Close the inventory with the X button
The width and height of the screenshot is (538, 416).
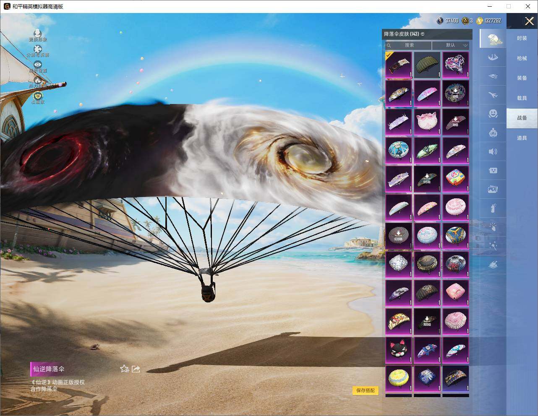tap(529, 21)
